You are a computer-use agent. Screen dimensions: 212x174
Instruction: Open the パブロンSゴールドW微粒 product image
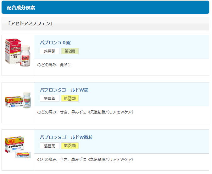click(18, 147)
